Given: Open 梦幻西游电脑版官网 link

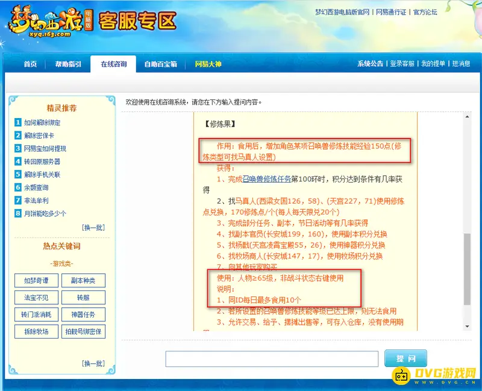Looking at the screenshot, I should coord(342,12).
